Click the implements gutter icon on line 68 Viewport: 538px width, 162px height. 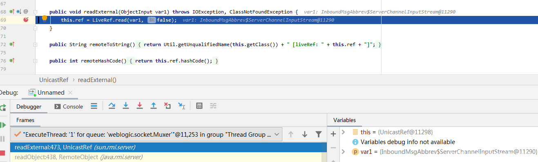(12, 12)
